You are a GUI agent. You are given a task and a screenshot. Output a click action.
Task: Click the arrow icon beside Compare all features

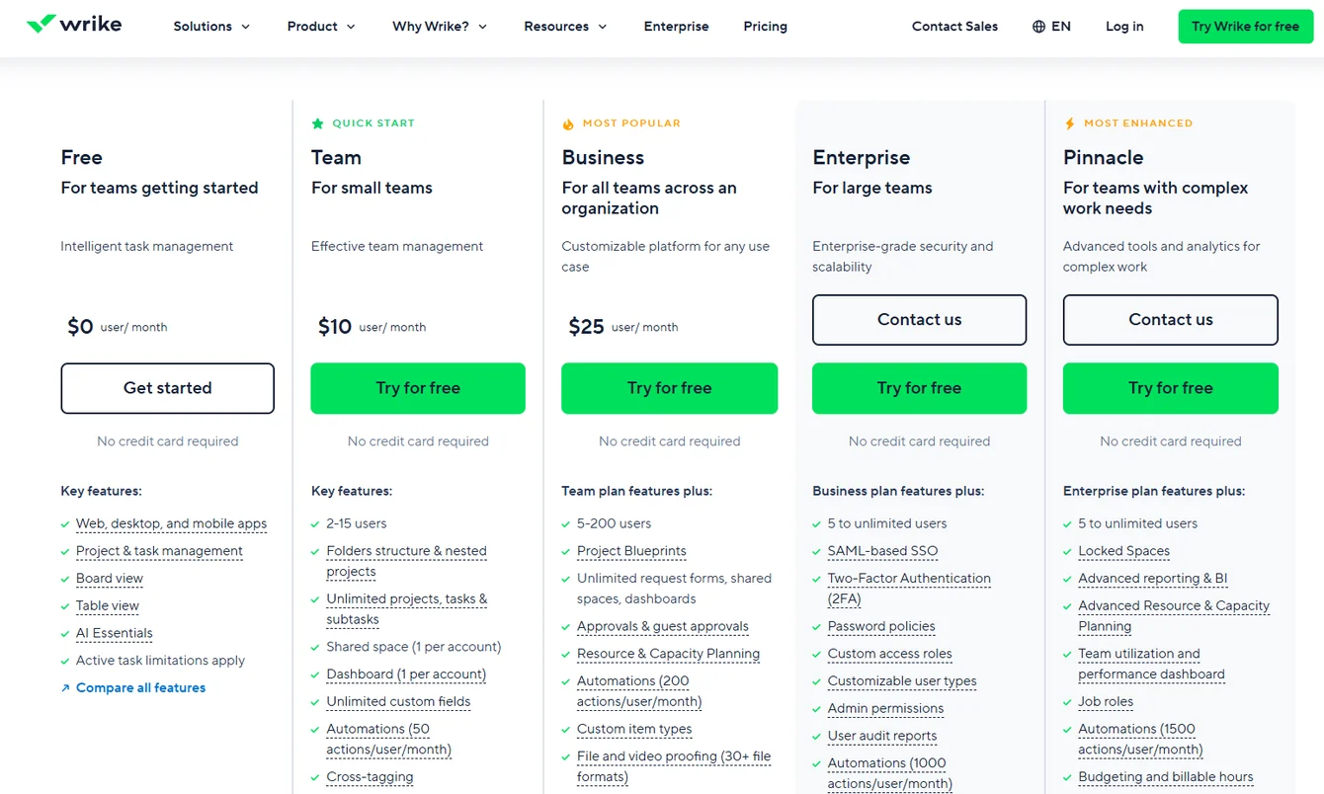pyautogui.click(x=65, y=688)
